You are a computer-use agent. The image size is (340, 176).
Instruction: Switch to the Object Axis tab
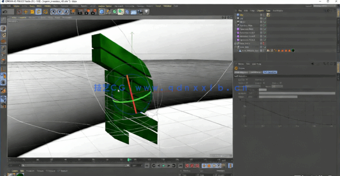(x=255, y=72)
